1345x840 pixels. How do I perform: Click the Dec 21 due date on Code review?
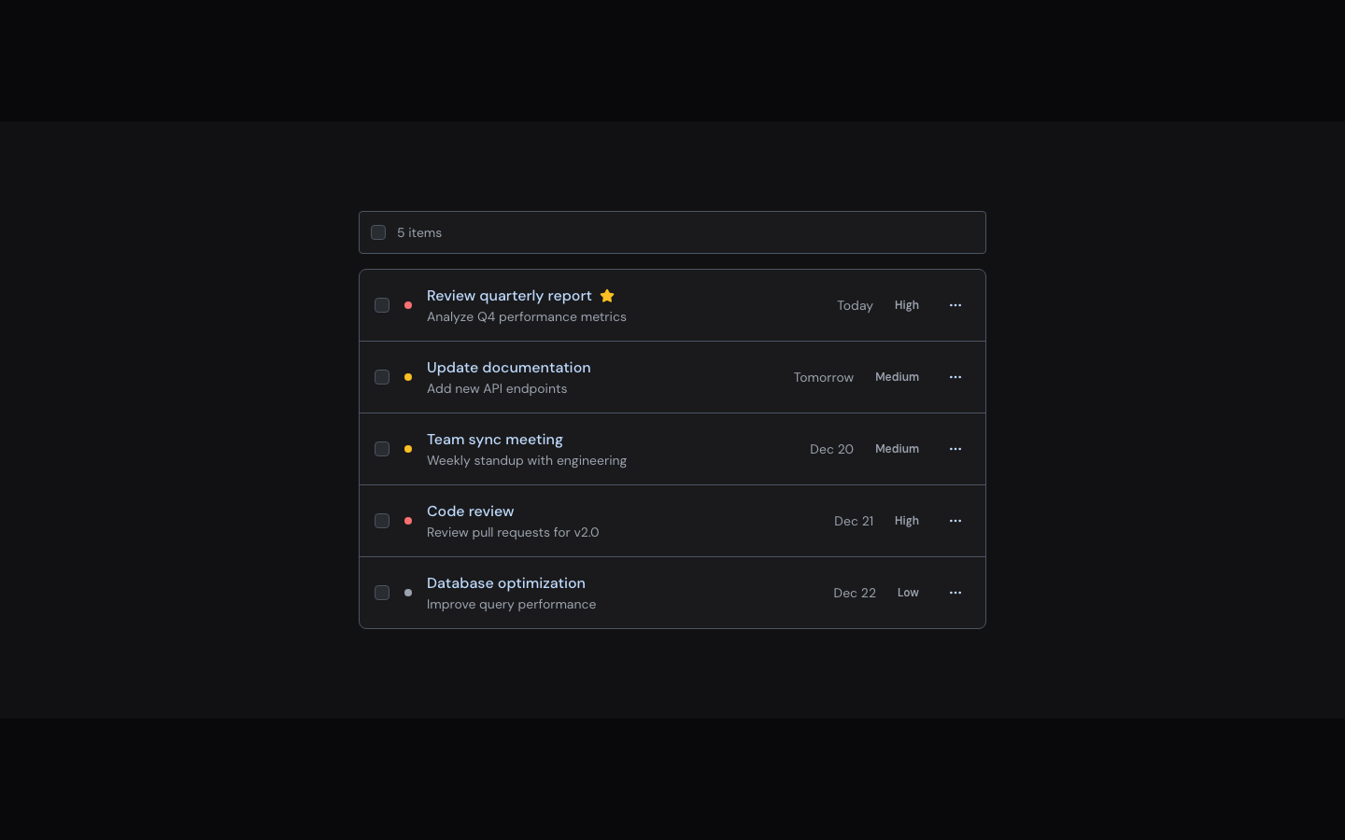tap(854, 521)
